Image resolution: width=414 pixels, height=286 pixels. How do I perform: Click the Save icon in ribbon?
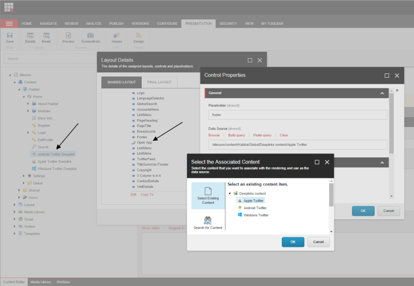[x=10, y=38]
